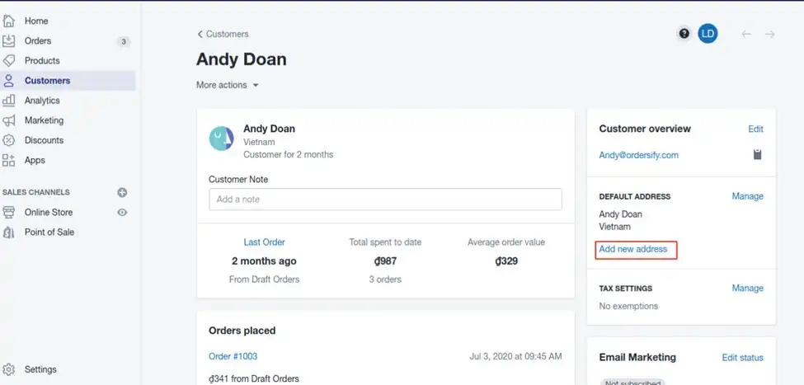Image resolution: width=804 pixels, height=385 pixels.
Task: Click the Customer Note input field
Action: [x=385, y=200]
